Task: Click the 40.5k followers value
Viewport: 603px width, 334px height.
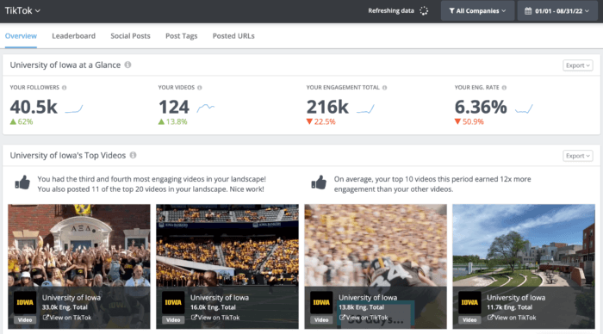Action: (34, 107)
